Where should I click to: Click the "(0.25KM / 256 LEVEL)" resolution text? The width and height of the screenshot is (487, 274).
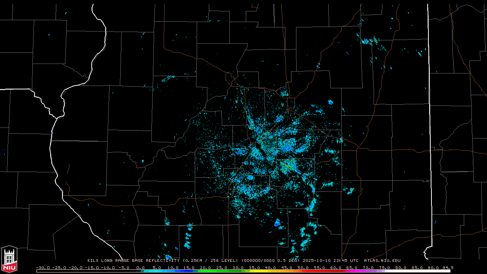[x=210, y=261]
